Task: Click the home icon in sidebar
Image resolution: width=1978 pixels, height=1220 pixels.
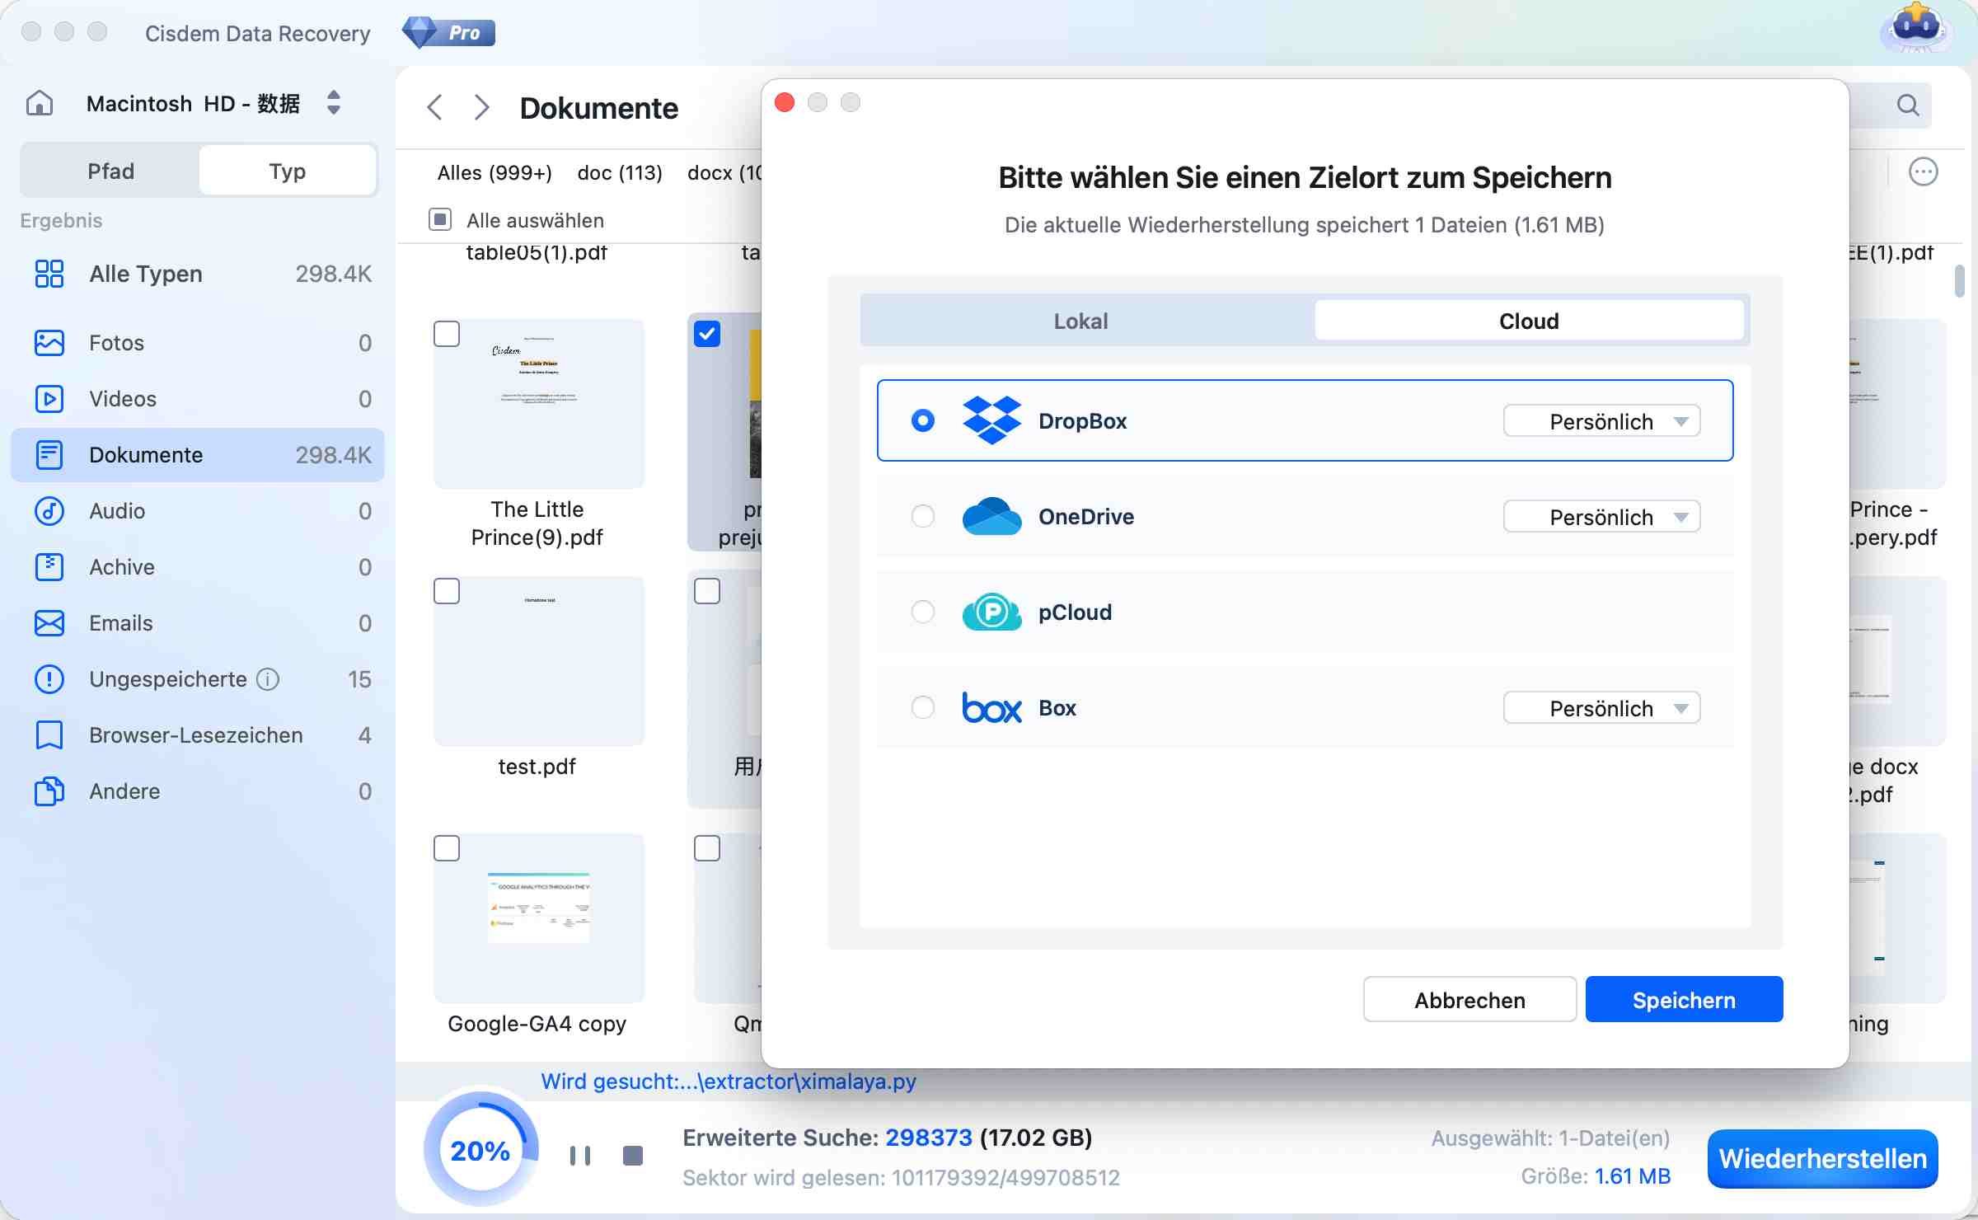Action: point(40,103)
